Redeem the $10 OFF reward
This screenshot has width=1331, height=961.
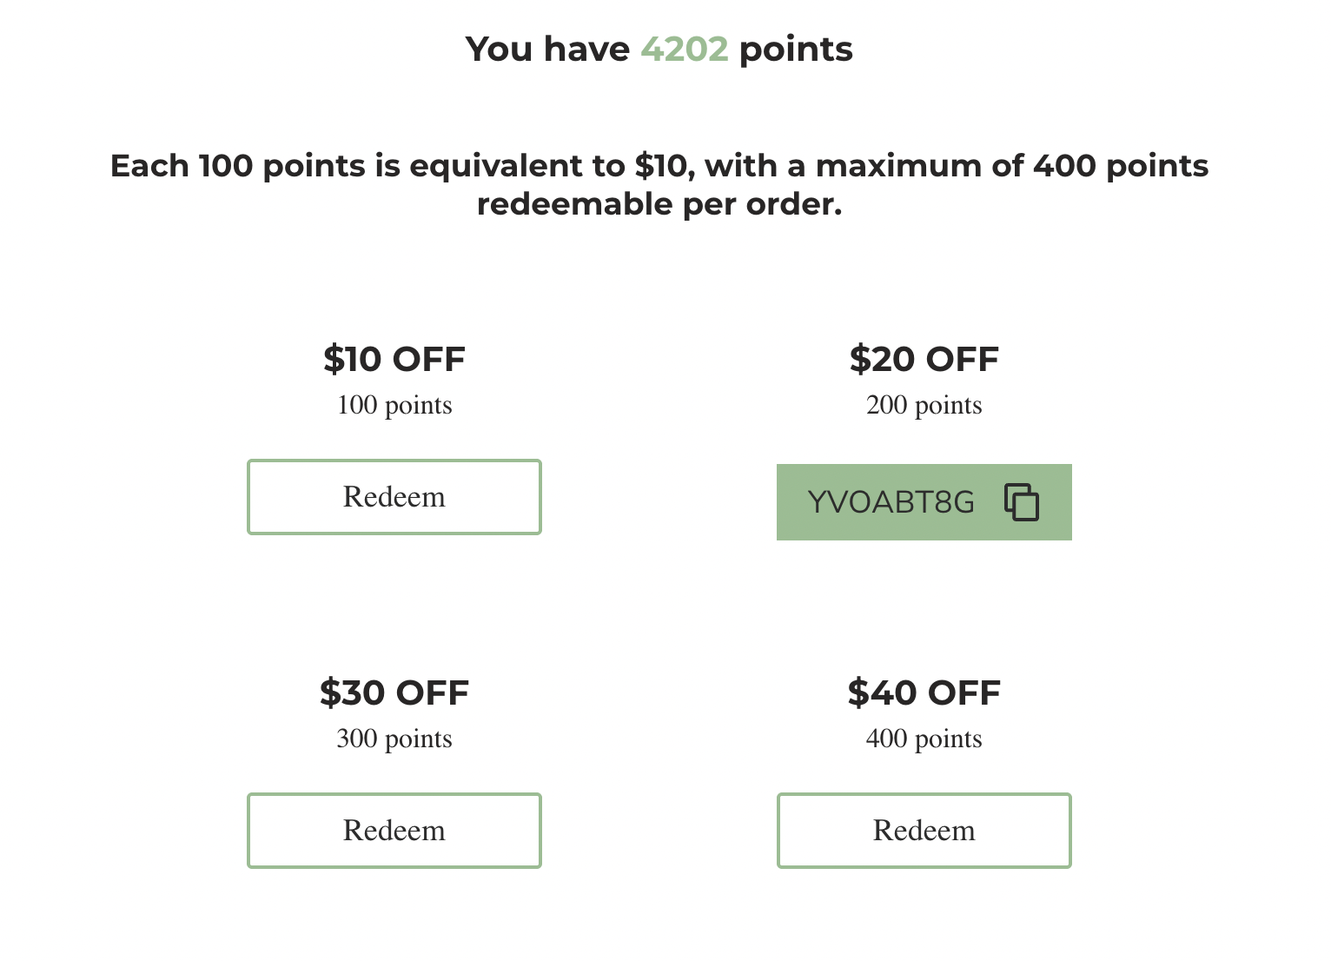coord(394,497)
